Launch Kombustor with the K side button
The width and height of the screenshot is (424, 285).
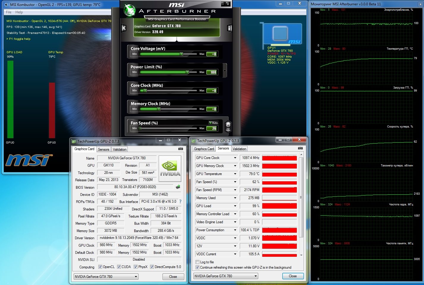124,28
